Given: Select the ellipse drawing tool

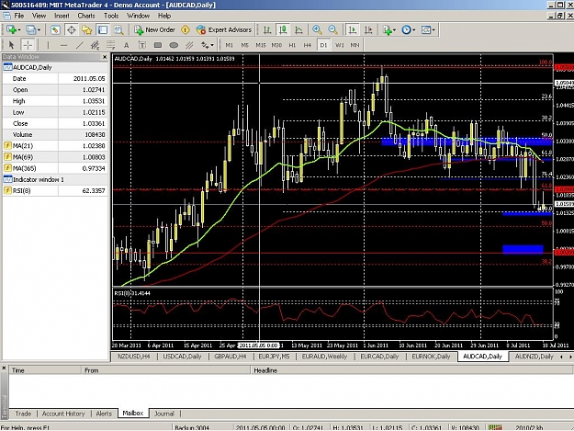Looking at the screenshot, I should (x=174, y=45).
